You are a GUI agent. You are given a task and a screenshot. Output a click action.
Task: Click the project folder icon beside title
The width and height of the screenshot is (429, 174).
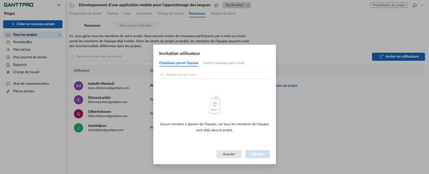(72, 5)
